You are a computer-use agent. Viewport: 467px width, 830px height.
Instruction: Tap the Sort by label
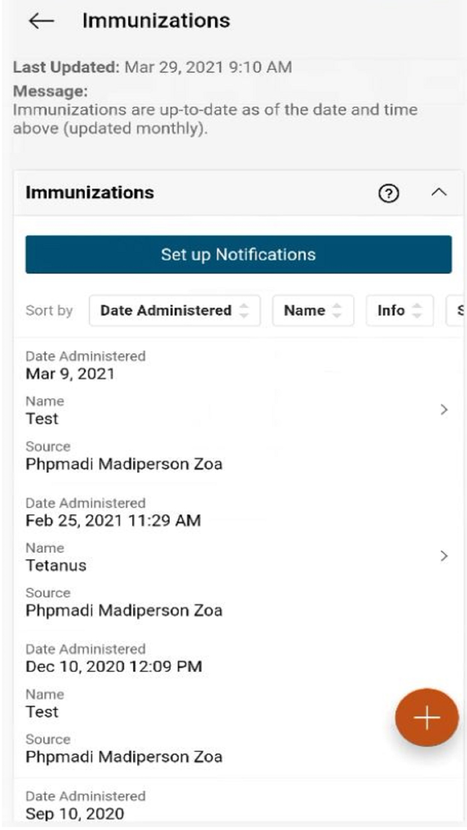click(49, 310)
